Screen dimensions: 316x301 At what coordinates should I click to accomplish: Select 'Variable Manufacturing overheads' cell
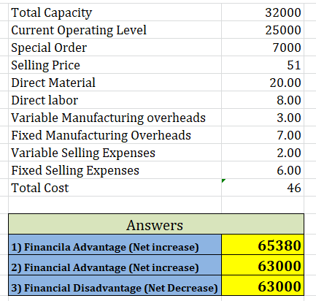115,118
